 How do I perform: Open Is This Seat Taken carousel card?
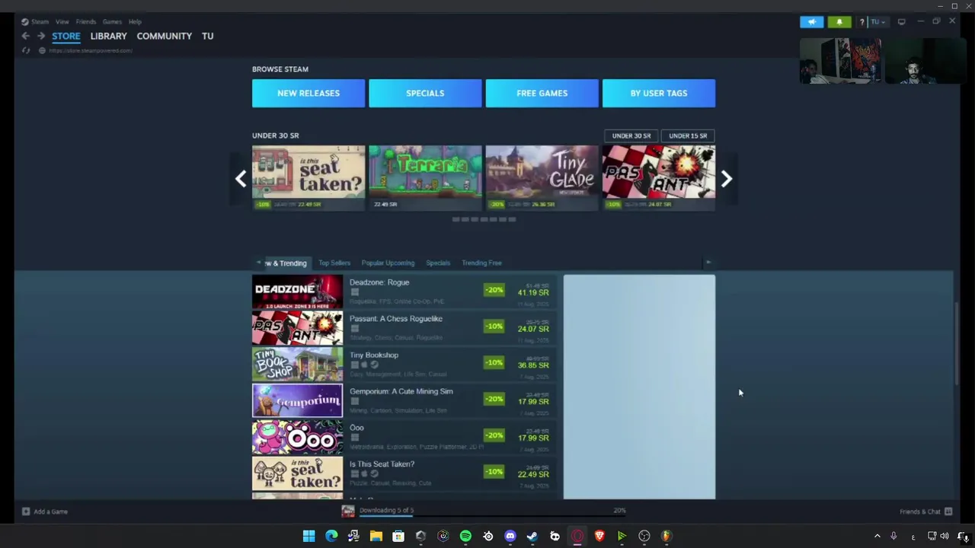[x=308, y=177]
